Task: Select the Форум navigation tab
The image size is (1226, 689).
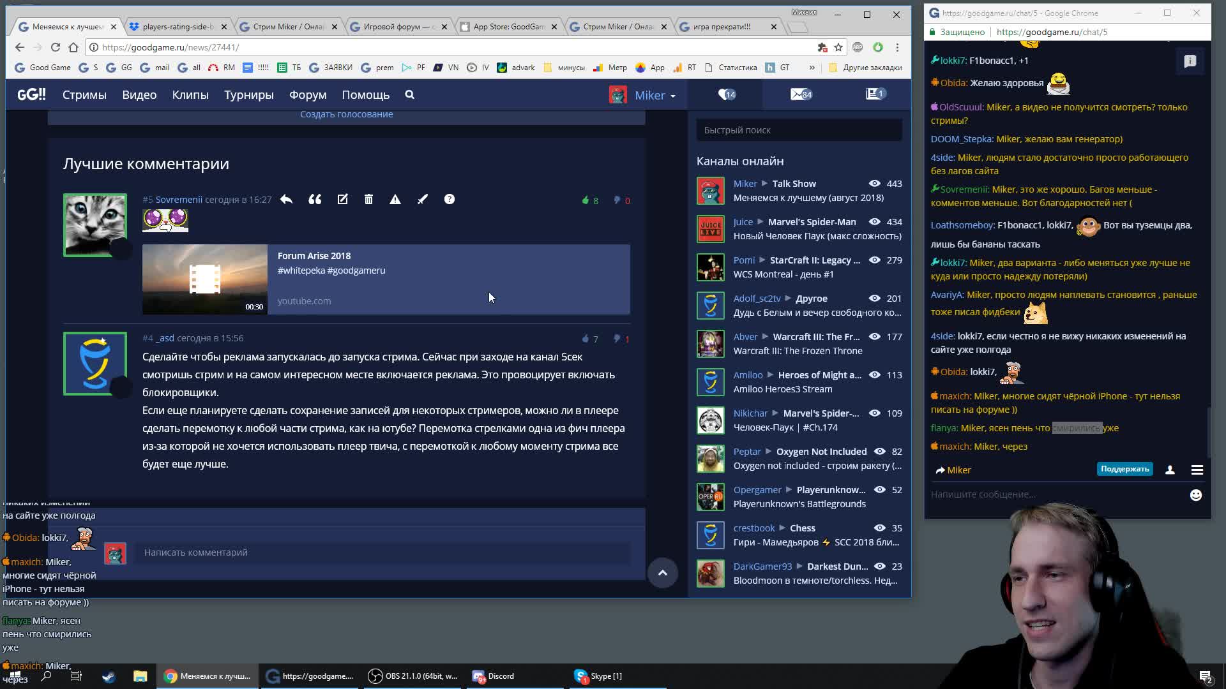Action: pyautogui.click(x=308, y=94)
